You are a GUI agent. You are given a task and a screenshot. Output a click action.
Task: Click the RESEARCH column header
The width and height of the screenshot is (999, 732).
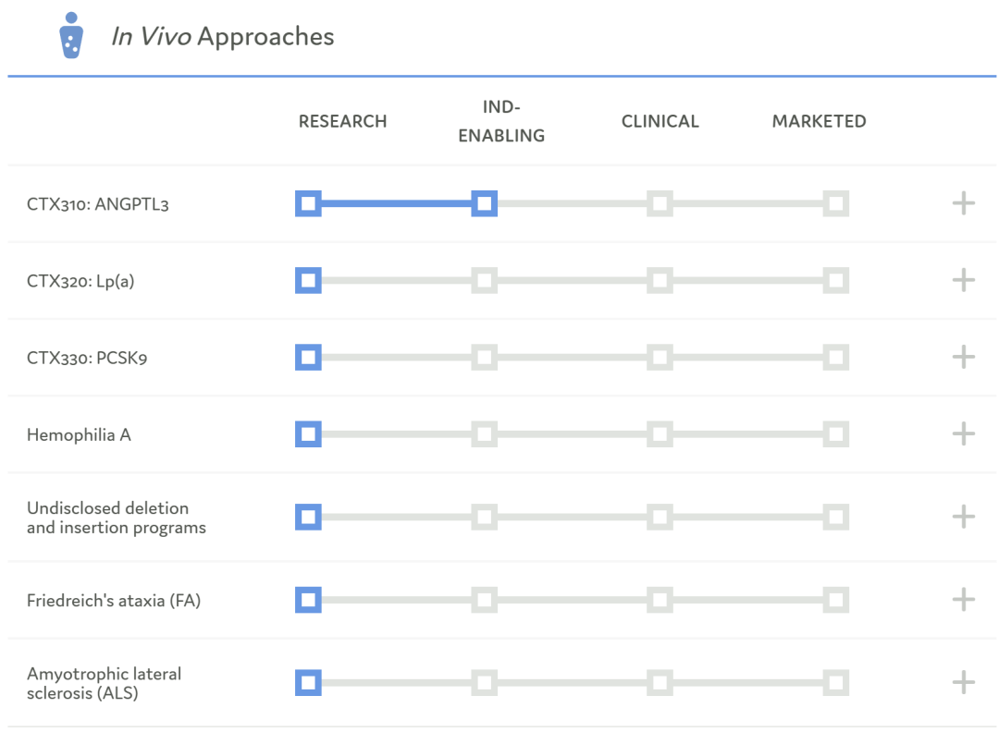click(x=342, y=121)
